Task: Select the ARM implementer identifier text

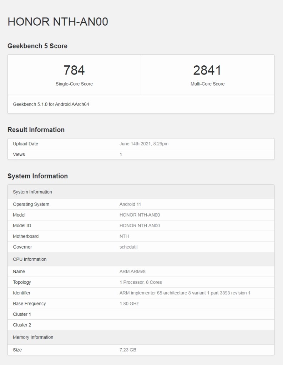Action: coord(185,293)
